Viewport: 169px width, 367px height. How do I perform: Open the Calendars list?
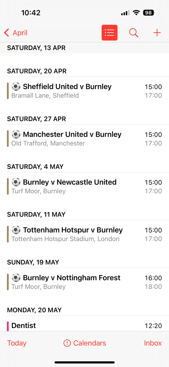pyautogui.click(x=85, y=343)
